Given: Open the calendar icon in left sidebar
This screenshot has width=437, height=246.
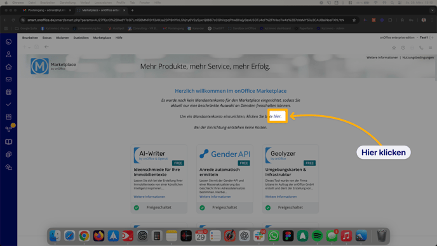Looking at the screenshot, I should pyautogui.click(x=9, y=92).
